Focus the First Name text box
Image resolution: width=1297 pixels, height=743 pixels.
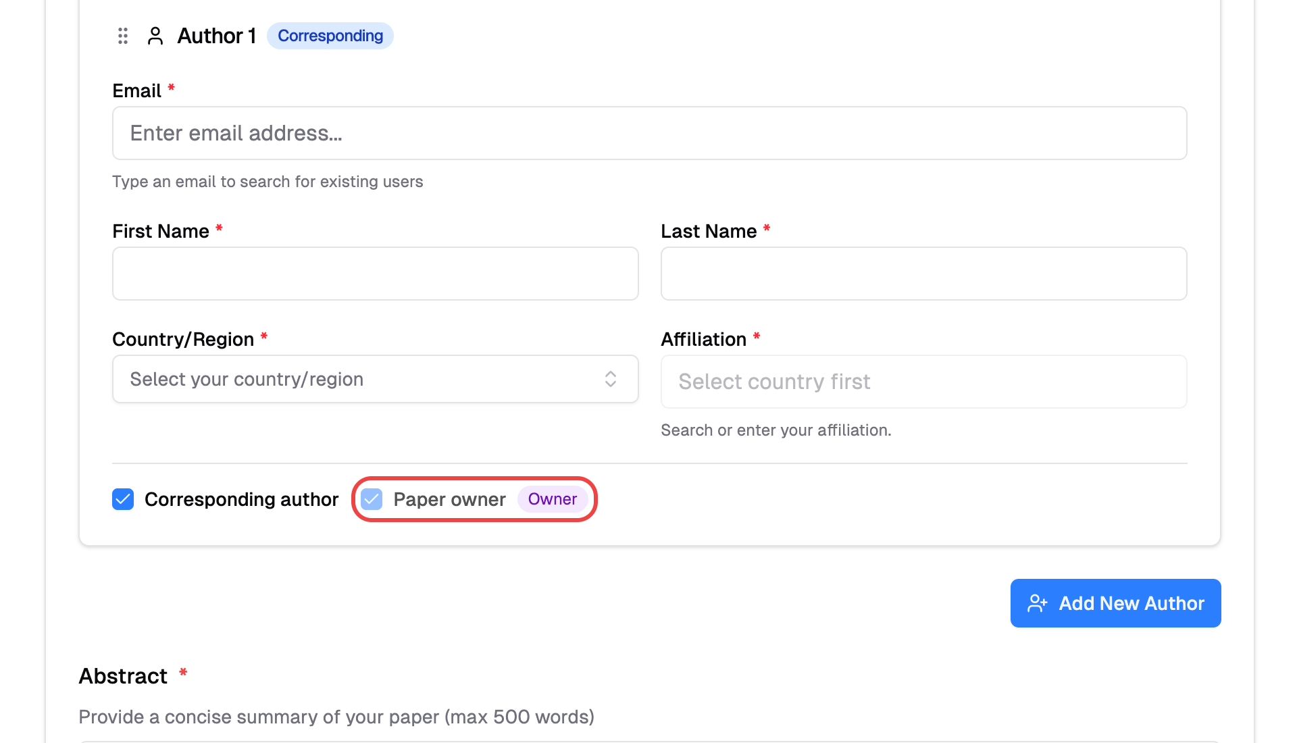click(375, 274)
